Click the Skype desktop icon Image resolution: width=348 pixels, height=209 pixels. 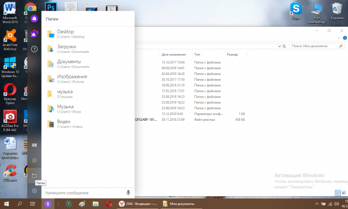(296, 11)
